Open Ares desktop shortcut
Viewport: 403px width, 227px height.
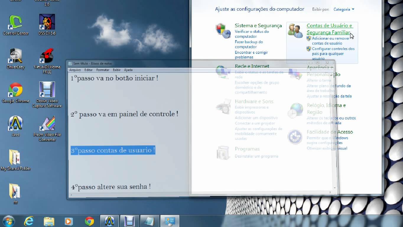point(15,126)
